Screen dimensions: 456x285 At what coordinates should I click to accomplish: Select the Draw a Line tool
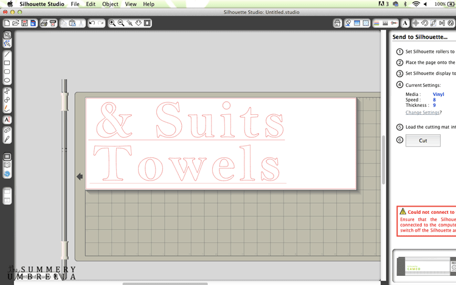click(7, 54)
